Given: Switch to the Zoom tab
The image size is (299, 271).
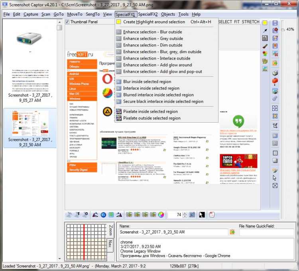Looking at the screenshot, I should 110,230.
